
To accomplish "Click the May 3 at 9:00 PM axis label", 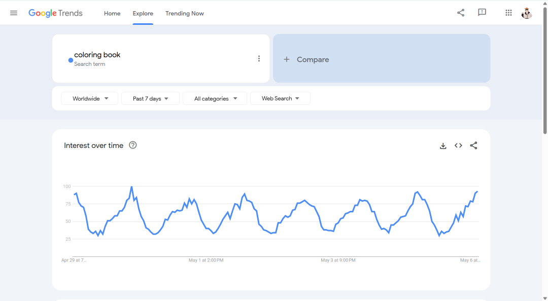I will (x=338, y=260).
